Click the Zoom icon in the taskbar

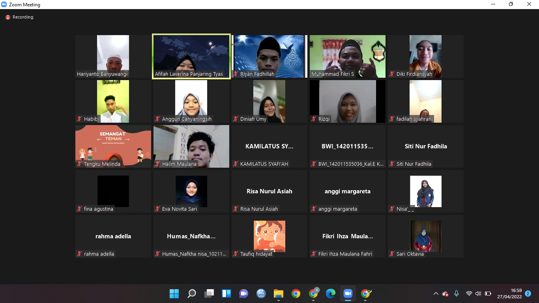(x=348, y=294)
